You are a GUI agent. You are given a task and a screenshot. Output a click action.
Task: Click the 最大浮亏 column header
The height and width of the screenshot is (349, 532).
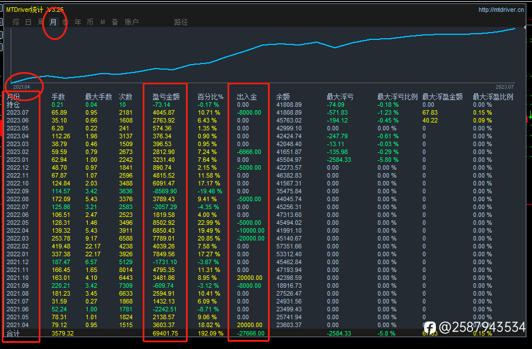[340, 97]
